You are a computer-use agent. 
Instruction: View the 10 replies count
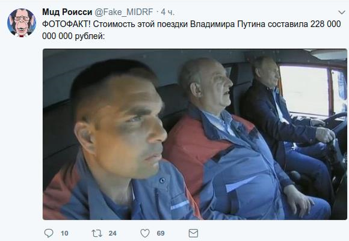(x=64, y=233)
